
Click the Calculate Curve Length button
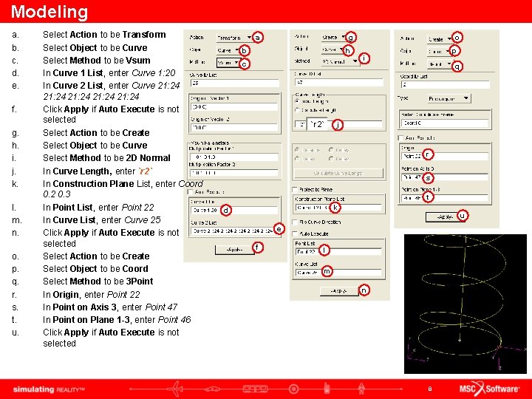click(x=338, y=173)
